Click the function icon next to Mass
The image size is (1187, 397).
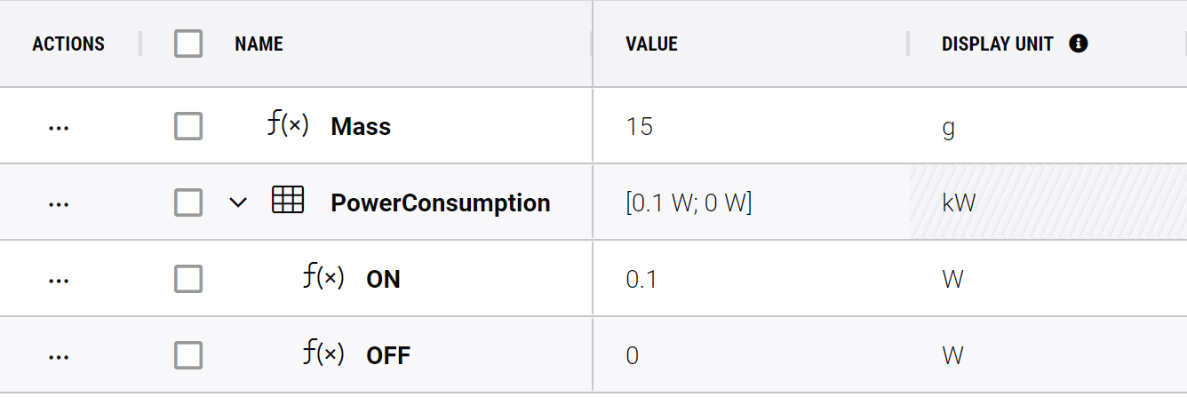click(x=288, y=125)
